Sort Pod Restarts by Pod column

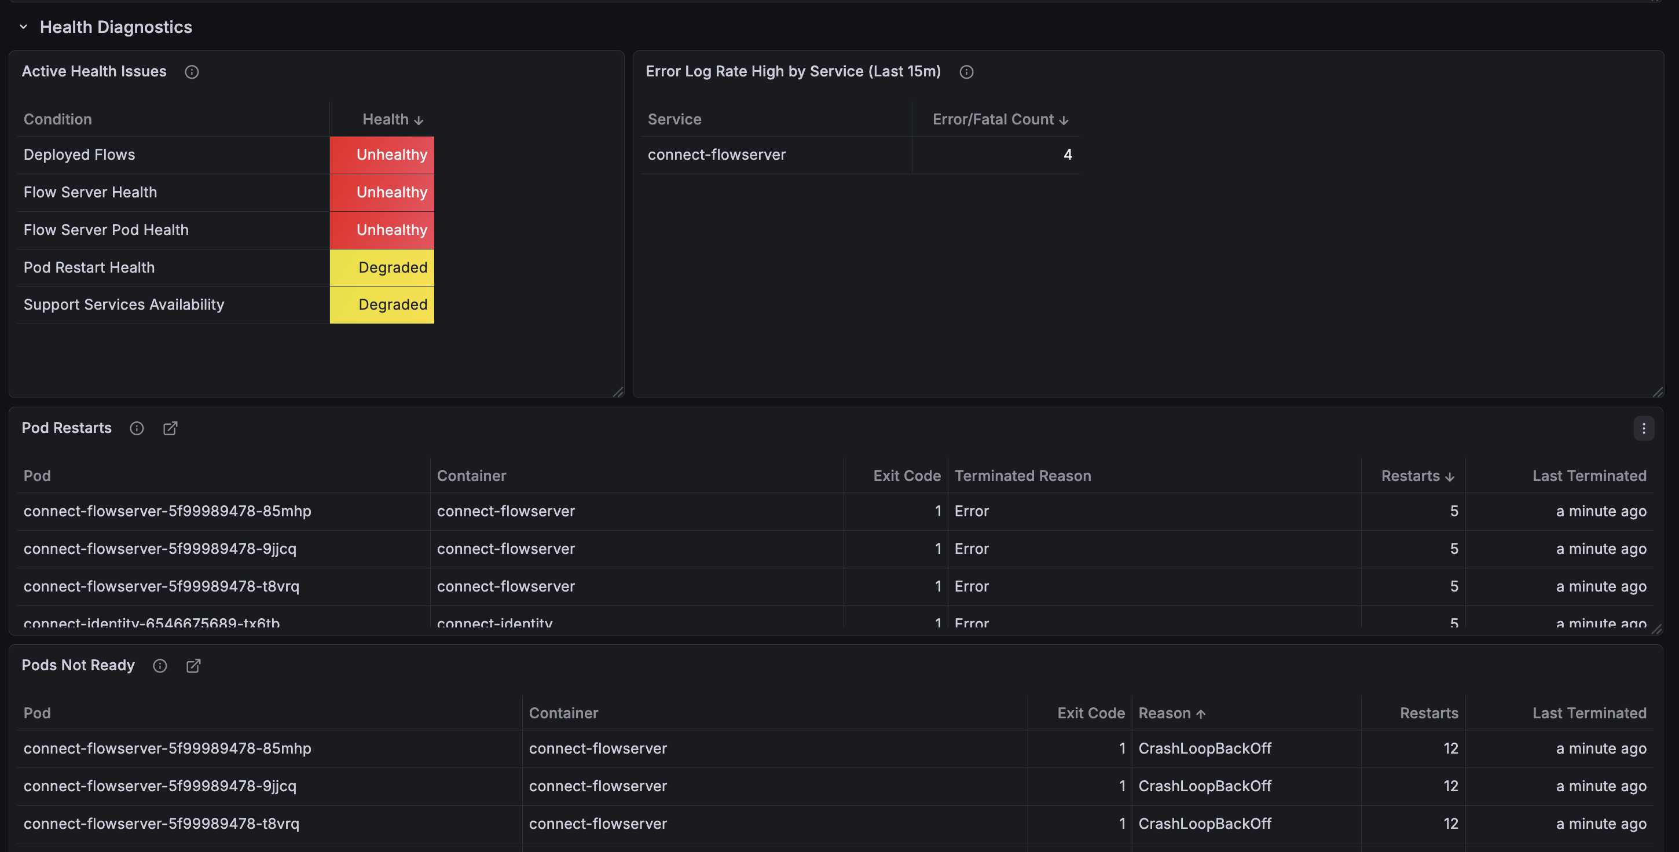coord(37,476)
